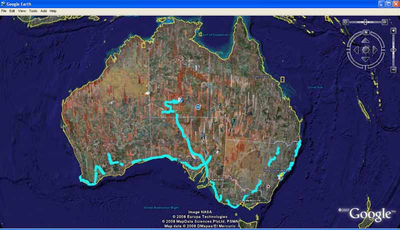
Task: Click the center joystick of the compass
Action: [365, 49]
